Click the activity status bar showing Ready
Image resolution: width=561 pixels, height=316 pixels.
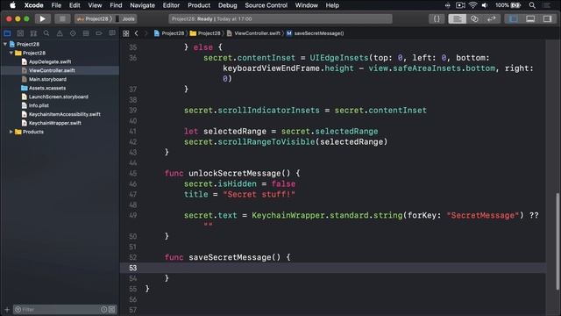280,19
